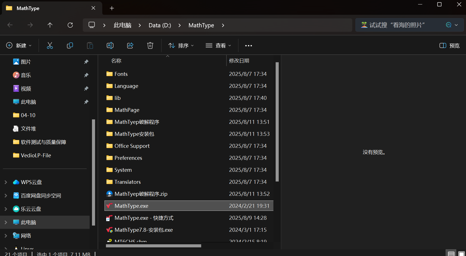Click the horizontal file list scrollbar
The height and width of the screenshot is (256, 466).
pyautogui.click(x=154, y=246)
